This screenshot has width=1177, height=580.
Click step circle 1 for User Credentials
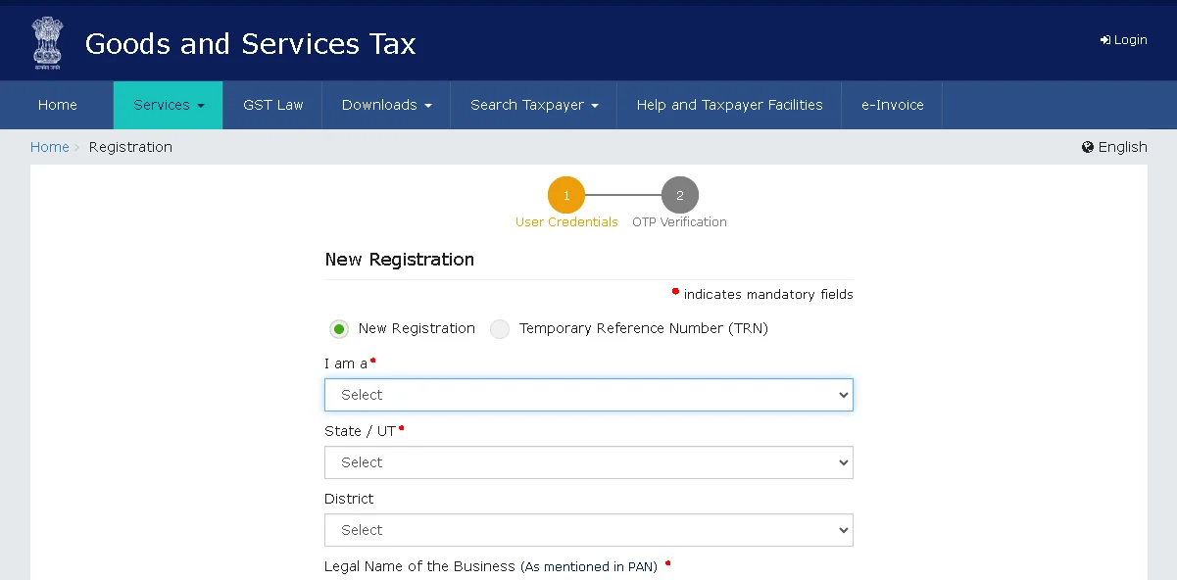tap(566, 195)
